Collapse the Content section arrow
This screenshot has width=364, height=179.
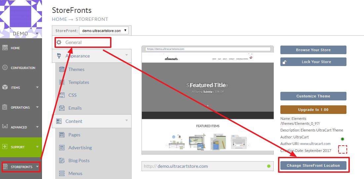(127, 120)
